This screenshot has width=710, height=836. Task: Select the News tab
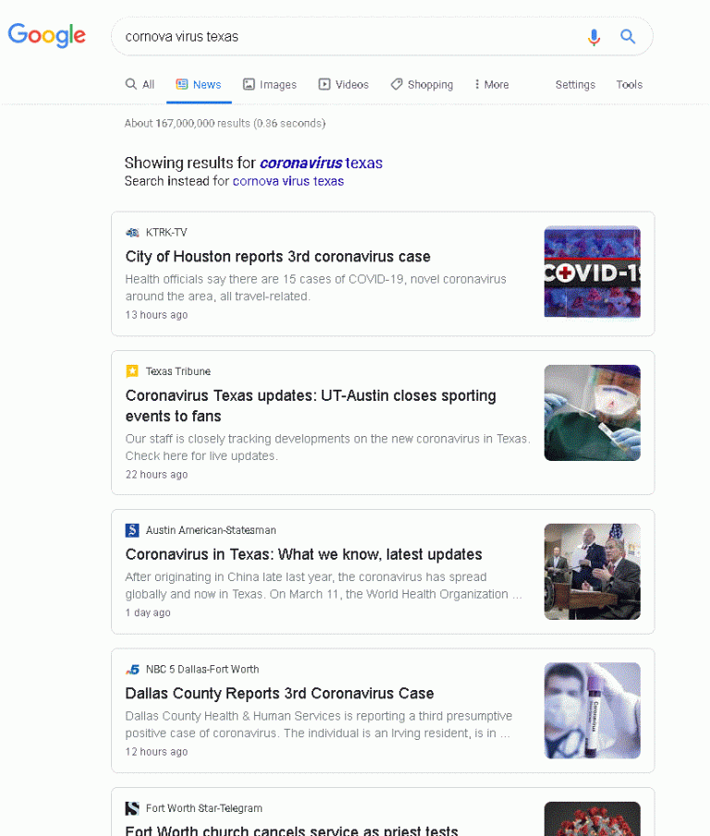click(x=199, y=84)
